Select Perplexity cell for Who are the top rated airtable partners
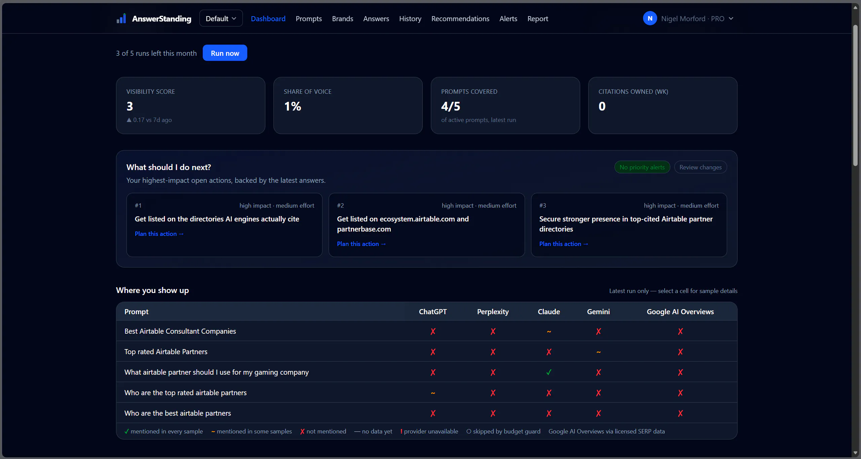Image resolution: width=861 pixels, height=459 pixels. coord(493,393)
